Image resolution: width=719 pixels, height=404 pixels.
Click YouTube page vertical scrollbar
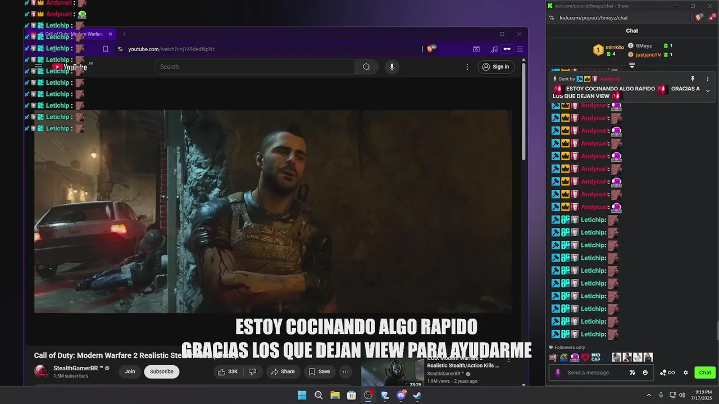(524, 112)
